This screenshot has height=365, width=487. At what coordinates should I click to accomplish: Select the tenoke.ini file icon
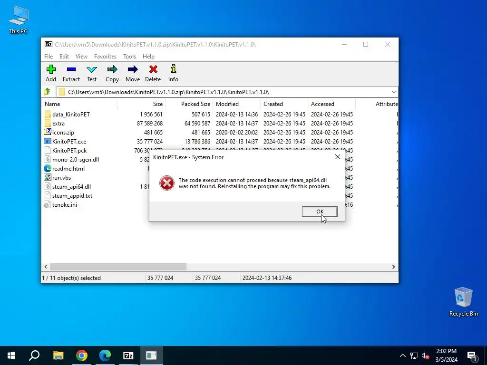(48, 204)
